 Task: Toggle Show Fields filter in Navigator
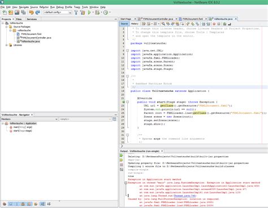pyautogui.click(x=11, y=204)
